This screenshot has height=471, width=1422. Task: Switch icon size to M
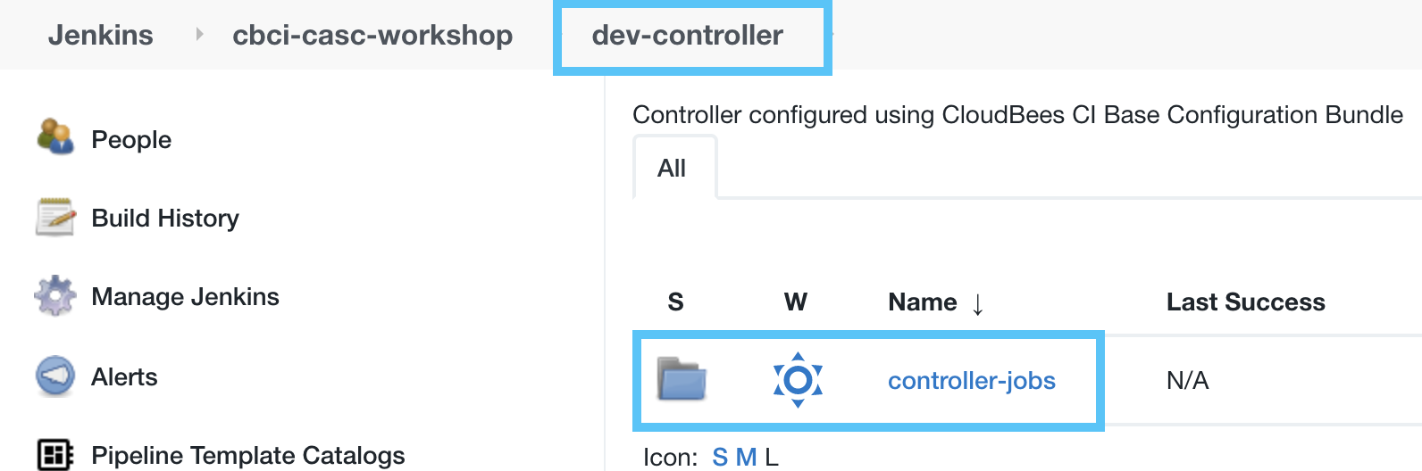click(x=746, y=458)
